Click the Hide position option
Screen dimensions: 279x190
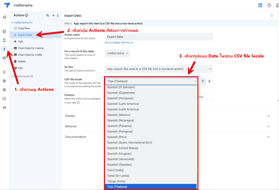(x=205, y=97)
